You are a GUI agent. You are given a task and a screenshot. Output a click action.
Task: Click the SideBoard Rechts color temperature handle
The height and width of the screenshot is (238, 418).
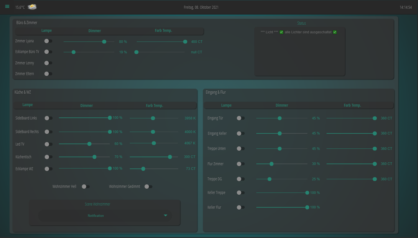tap(153, 132)
